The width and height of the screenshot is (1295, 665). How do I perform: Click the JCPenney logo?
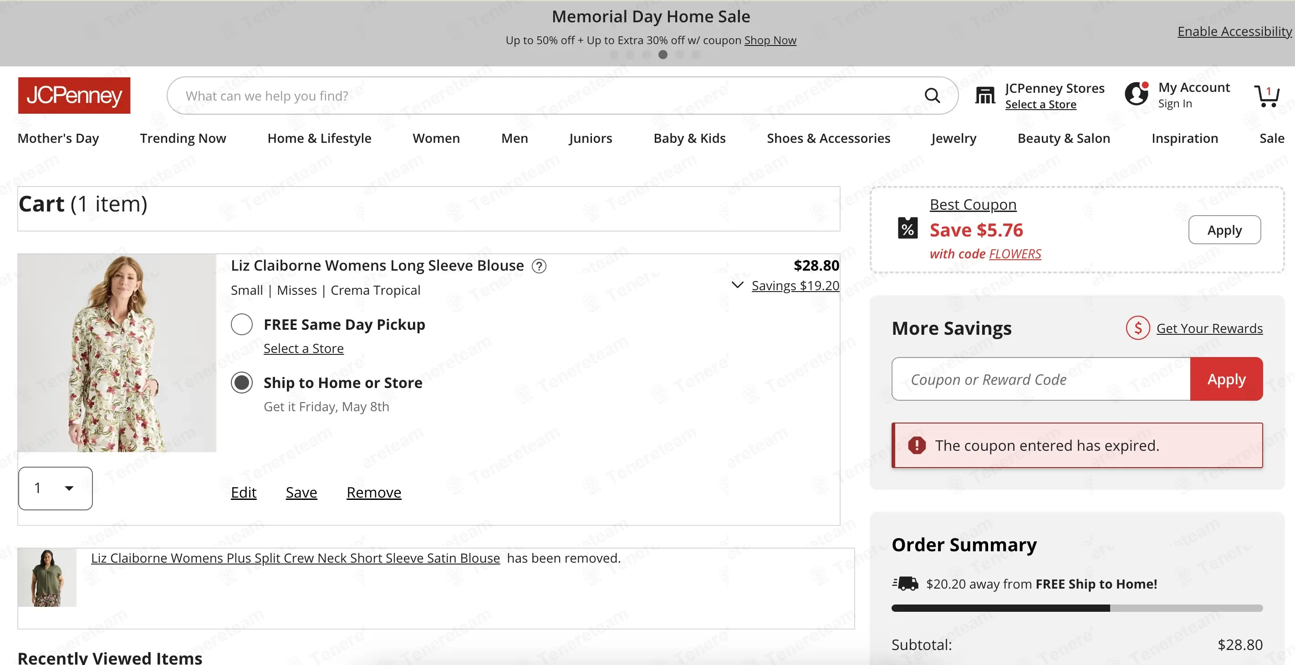(x=74, y=96)
